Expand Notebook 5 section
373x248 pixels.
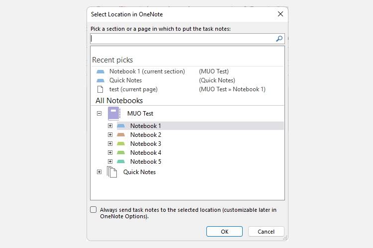click(x=110, y=162)
